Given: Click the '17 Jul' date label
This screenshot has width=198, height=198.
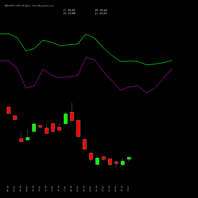Looking at the screenshot, I should pos(65,188).
